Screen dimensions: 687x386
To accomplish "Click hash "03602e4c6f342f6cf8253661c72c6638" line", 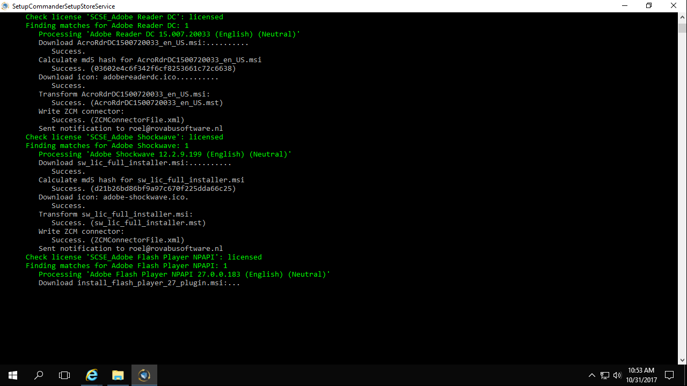I will pyautogui.click(x=144, y=69).
